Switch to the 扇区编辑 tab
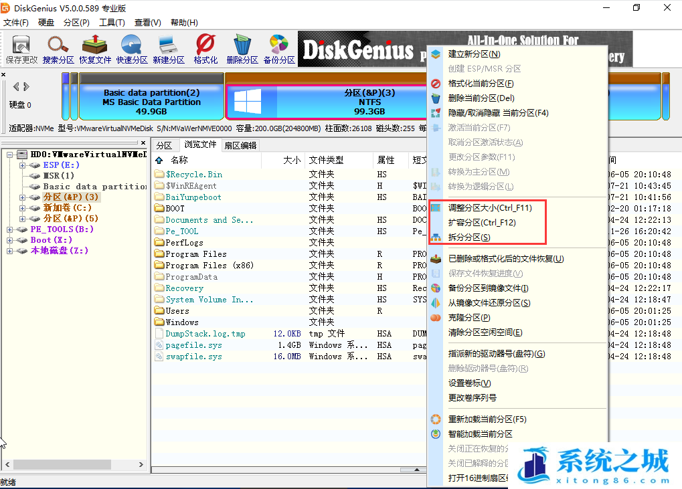This screenshot has width=682, height=489. click(x=240, y=146)
